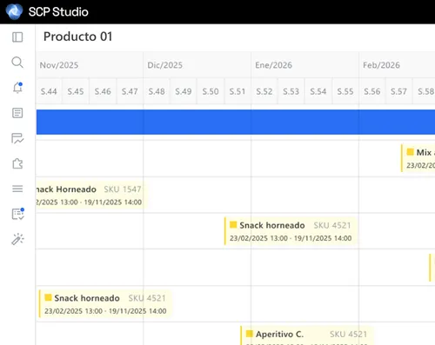The height and width of the screenshot is (345, 435).
Task: Open Snack horneado card starting in S.44
Action: 105,304
